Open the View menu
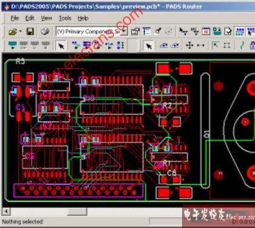 (x=47, y=18)
